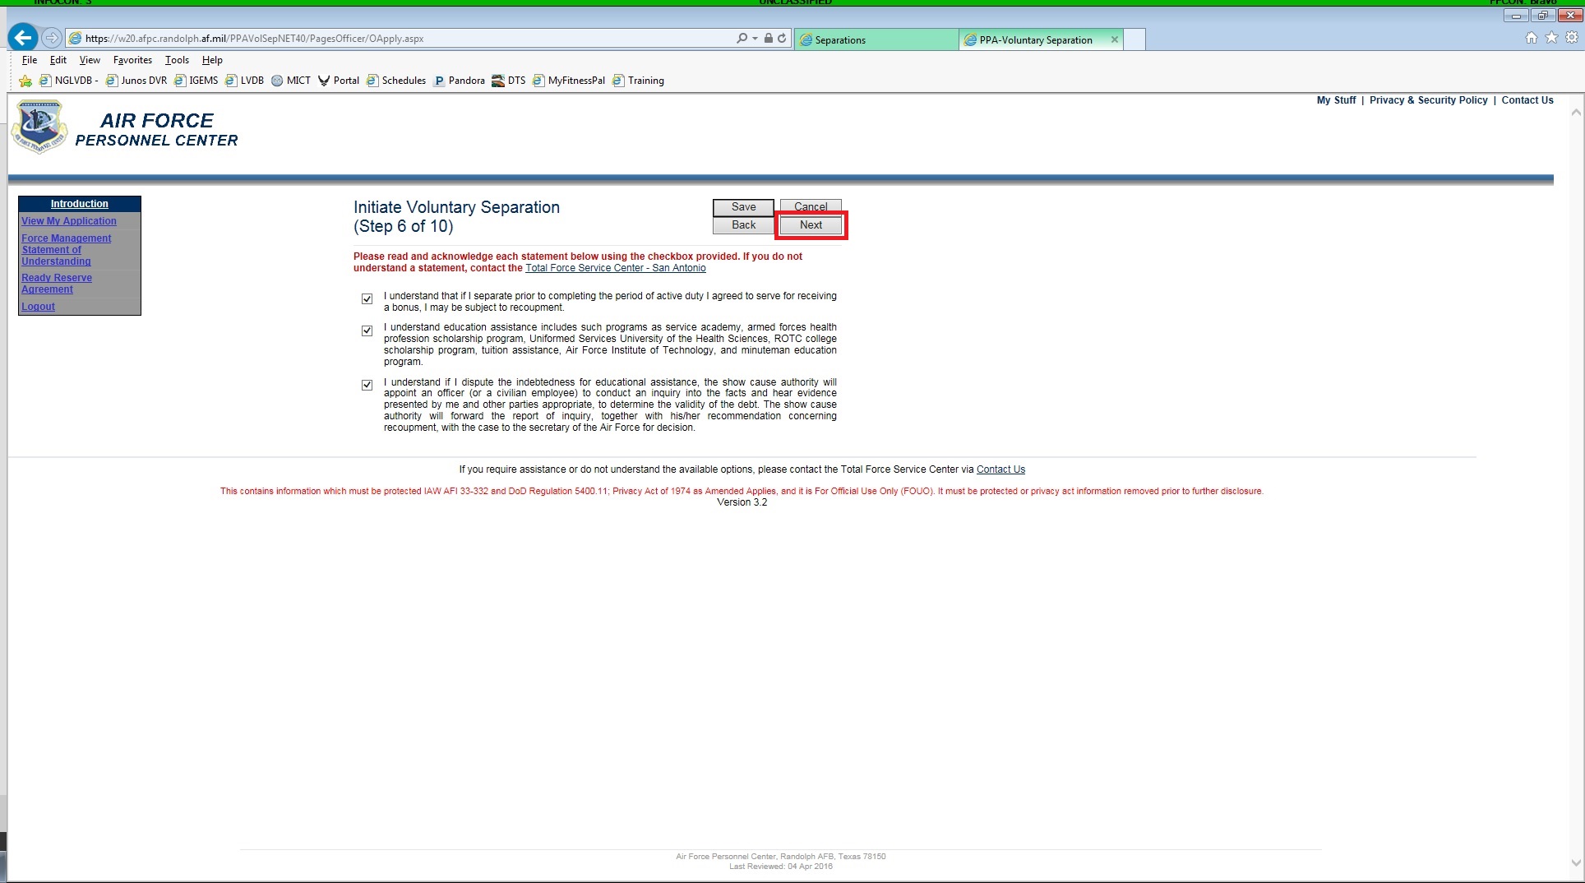Open the Pandora bookmark
Viewport: 1585px width, 883px height.
point(460,81)
